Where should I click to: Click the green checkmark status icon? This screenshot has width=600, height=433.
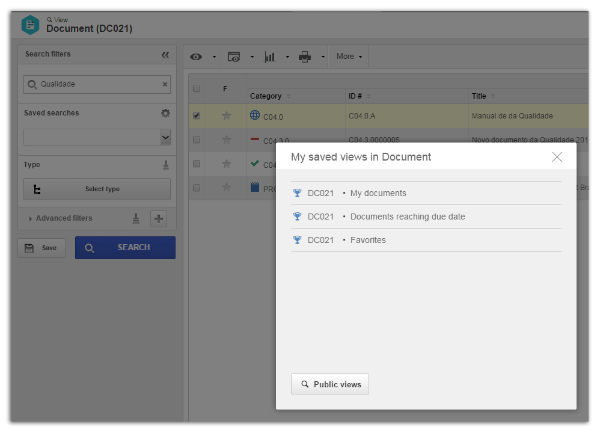coord(255,164)
